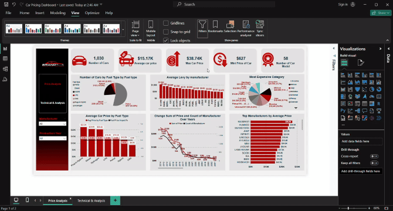
Task: Enable the Snap to grid checkbox
Action: [x=165, y=32]
